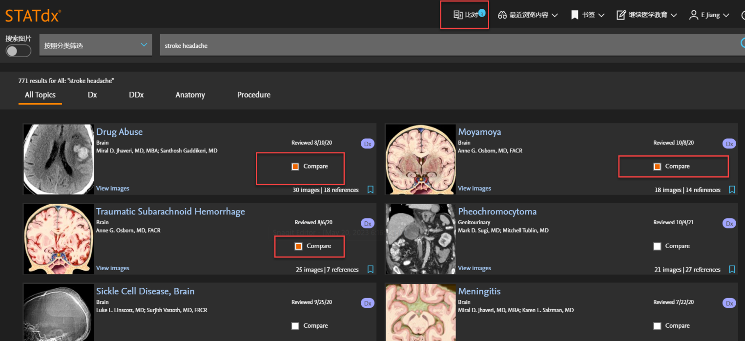Expand the recently viewed (最近浏览内容) menu

pyautogui.click(x=528, y=15)
